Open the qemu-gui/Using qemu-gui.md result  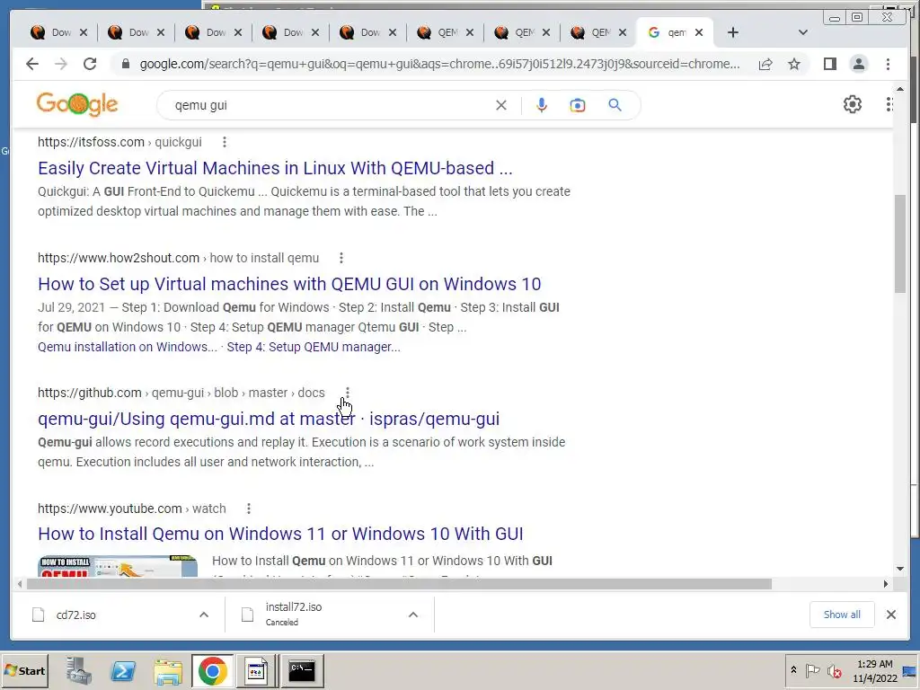pyautogui.click(x=269, y=419)
